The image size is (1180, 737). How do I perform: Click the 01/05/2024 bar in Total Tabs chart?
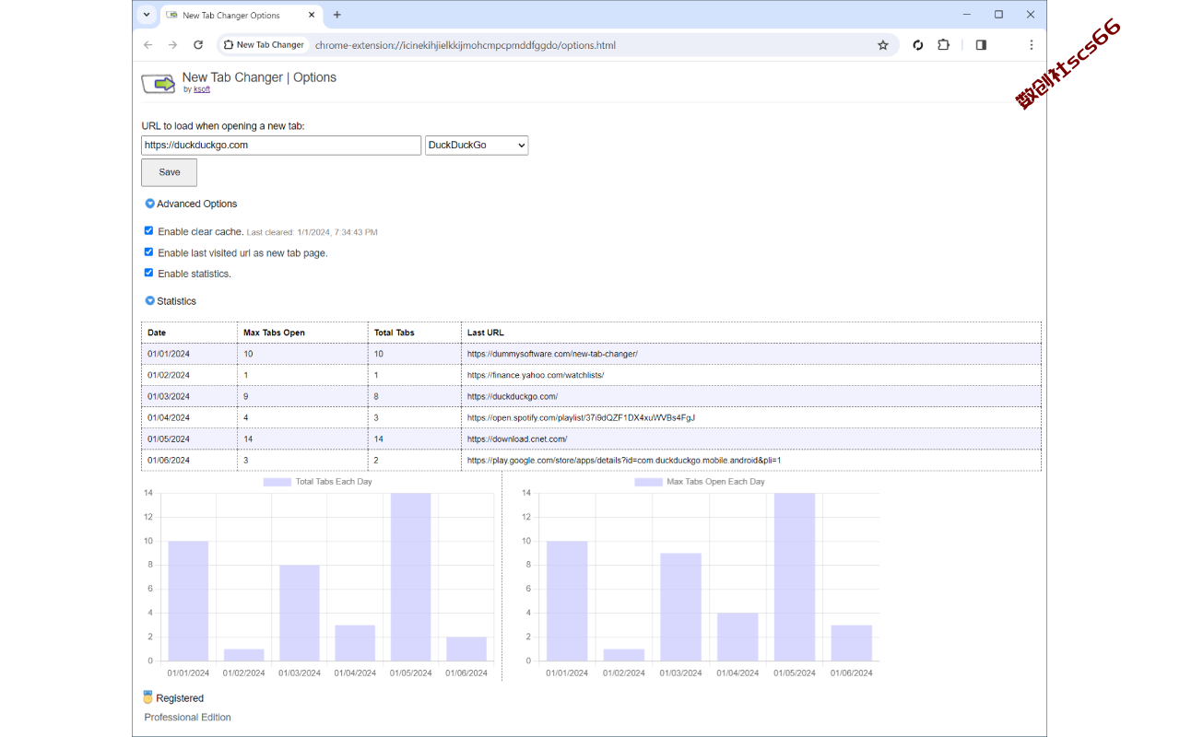[410, 577]
